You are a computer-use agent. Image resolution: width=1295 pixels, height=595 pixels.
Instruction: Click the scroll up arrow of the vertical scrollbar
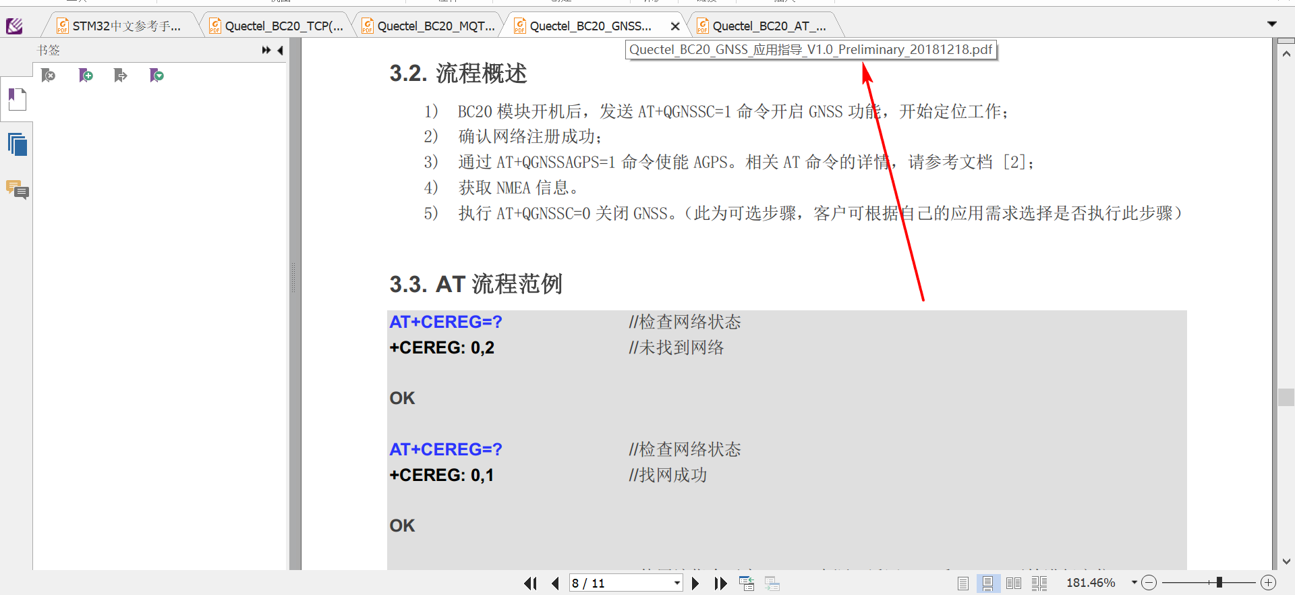pos(1286,54)
